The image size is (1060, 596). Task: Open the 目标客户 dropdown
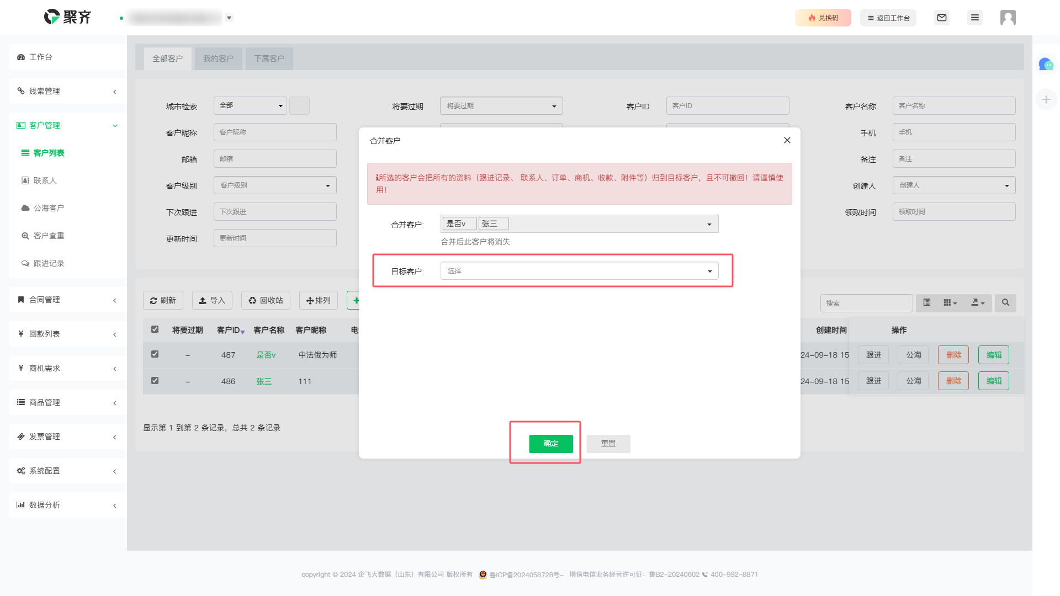point(580,270)
